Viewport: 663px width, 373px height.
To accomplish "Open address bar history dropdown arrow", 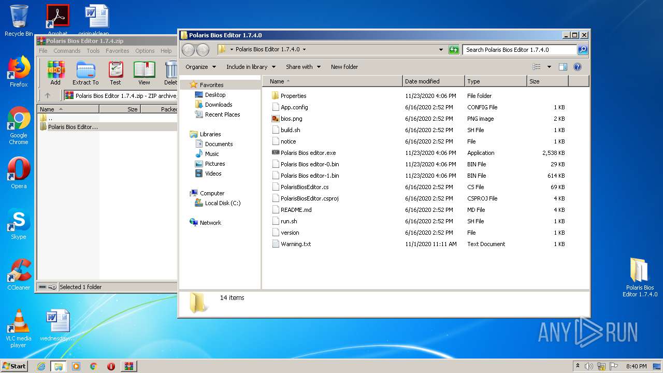I will click(441, 50).
